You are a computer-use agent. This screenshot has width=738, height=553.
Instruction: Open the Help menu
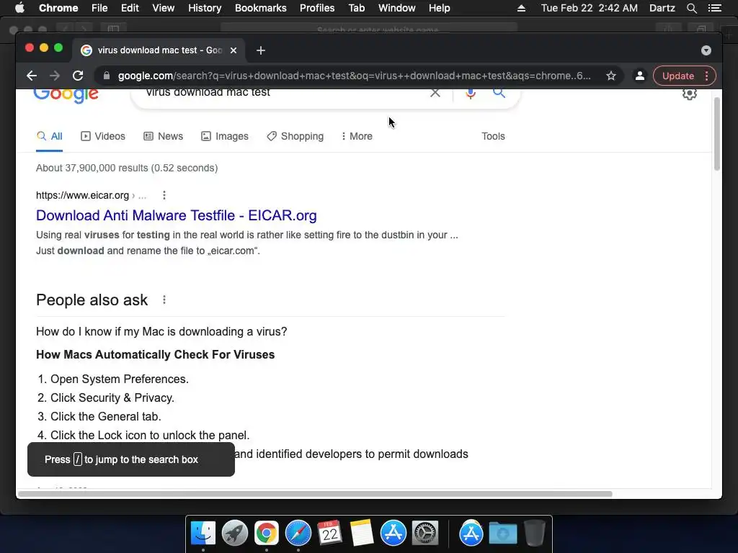tap(439, 8)
